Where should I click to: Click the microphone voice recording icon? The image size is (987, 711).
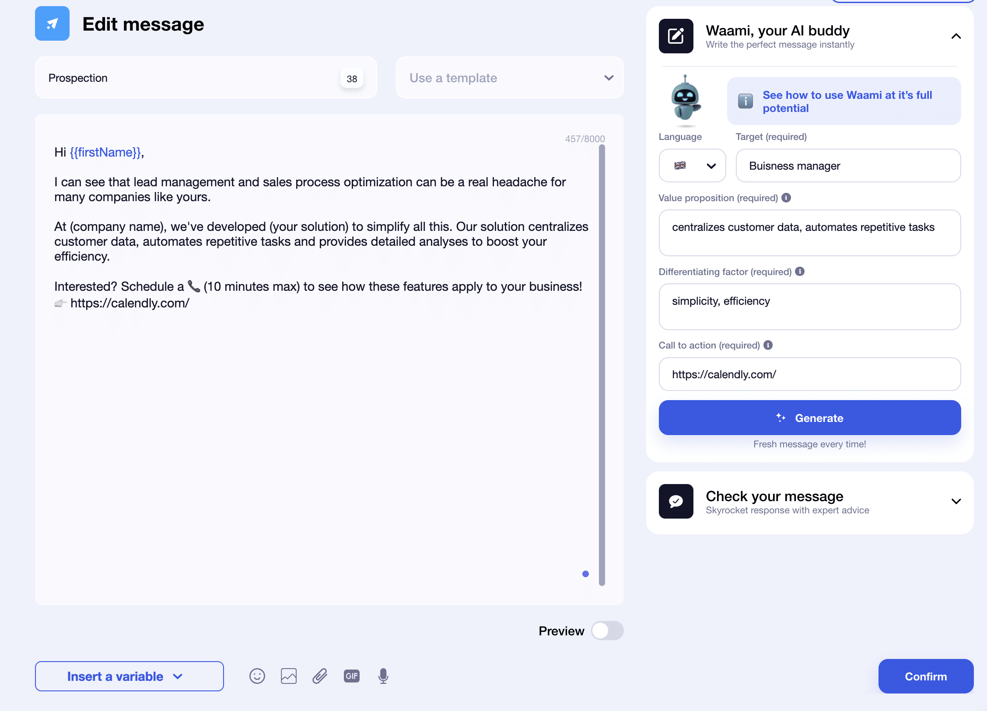383,676
